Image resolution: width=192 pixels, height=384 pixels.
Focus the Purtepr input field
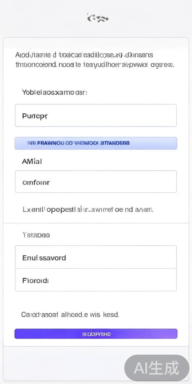[96, 115]
